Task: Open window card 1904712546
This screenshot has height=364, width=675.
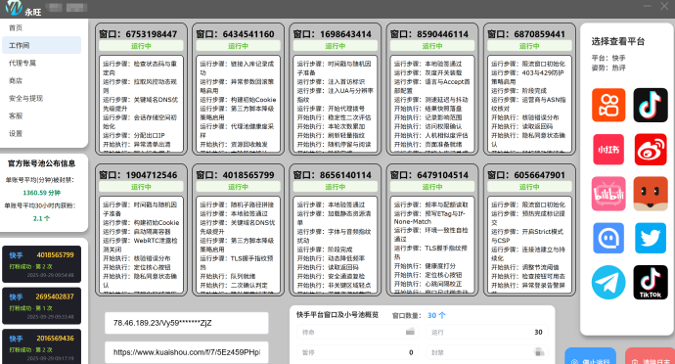Action: click(x=141, y=230)
